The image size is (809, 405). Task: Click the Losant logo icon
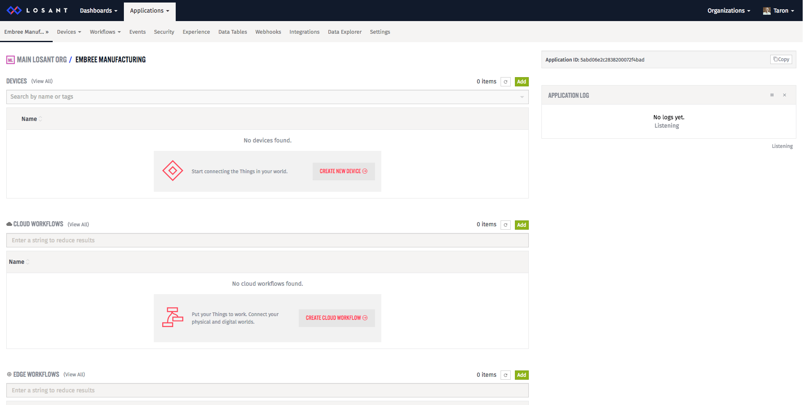14,11
